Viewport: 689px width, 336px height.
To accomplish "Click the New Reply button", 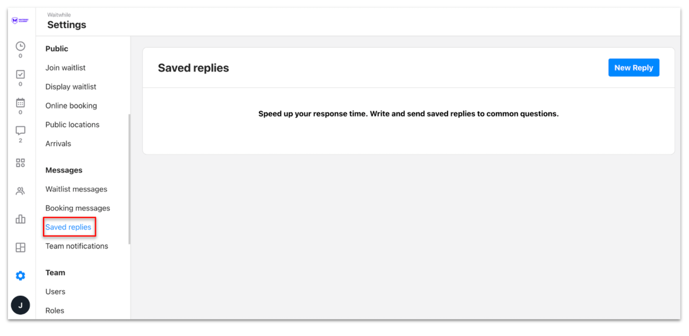I will [x=634, y=68].
